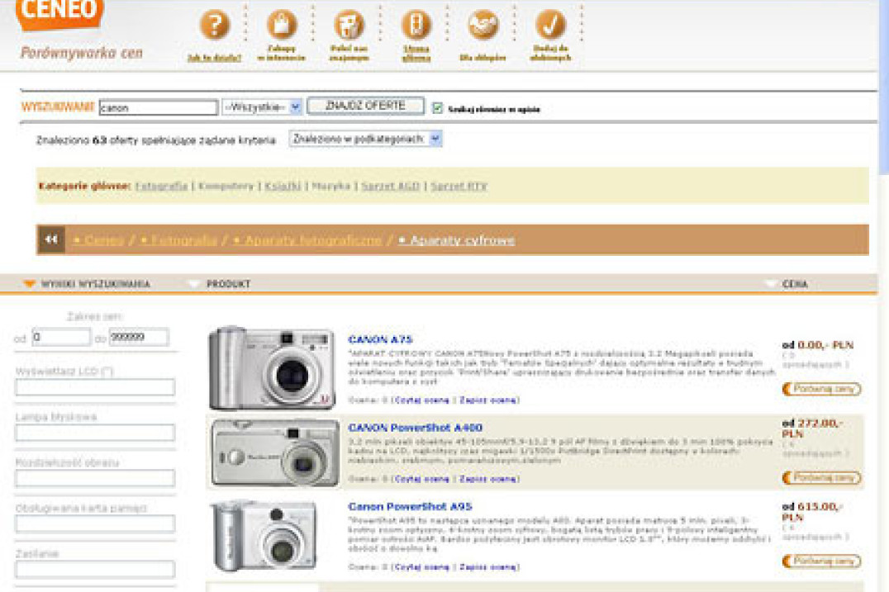
Task: Click the orange triangle beside 'Wyniki wyszukiwania'
Action: tap(30, 283)
